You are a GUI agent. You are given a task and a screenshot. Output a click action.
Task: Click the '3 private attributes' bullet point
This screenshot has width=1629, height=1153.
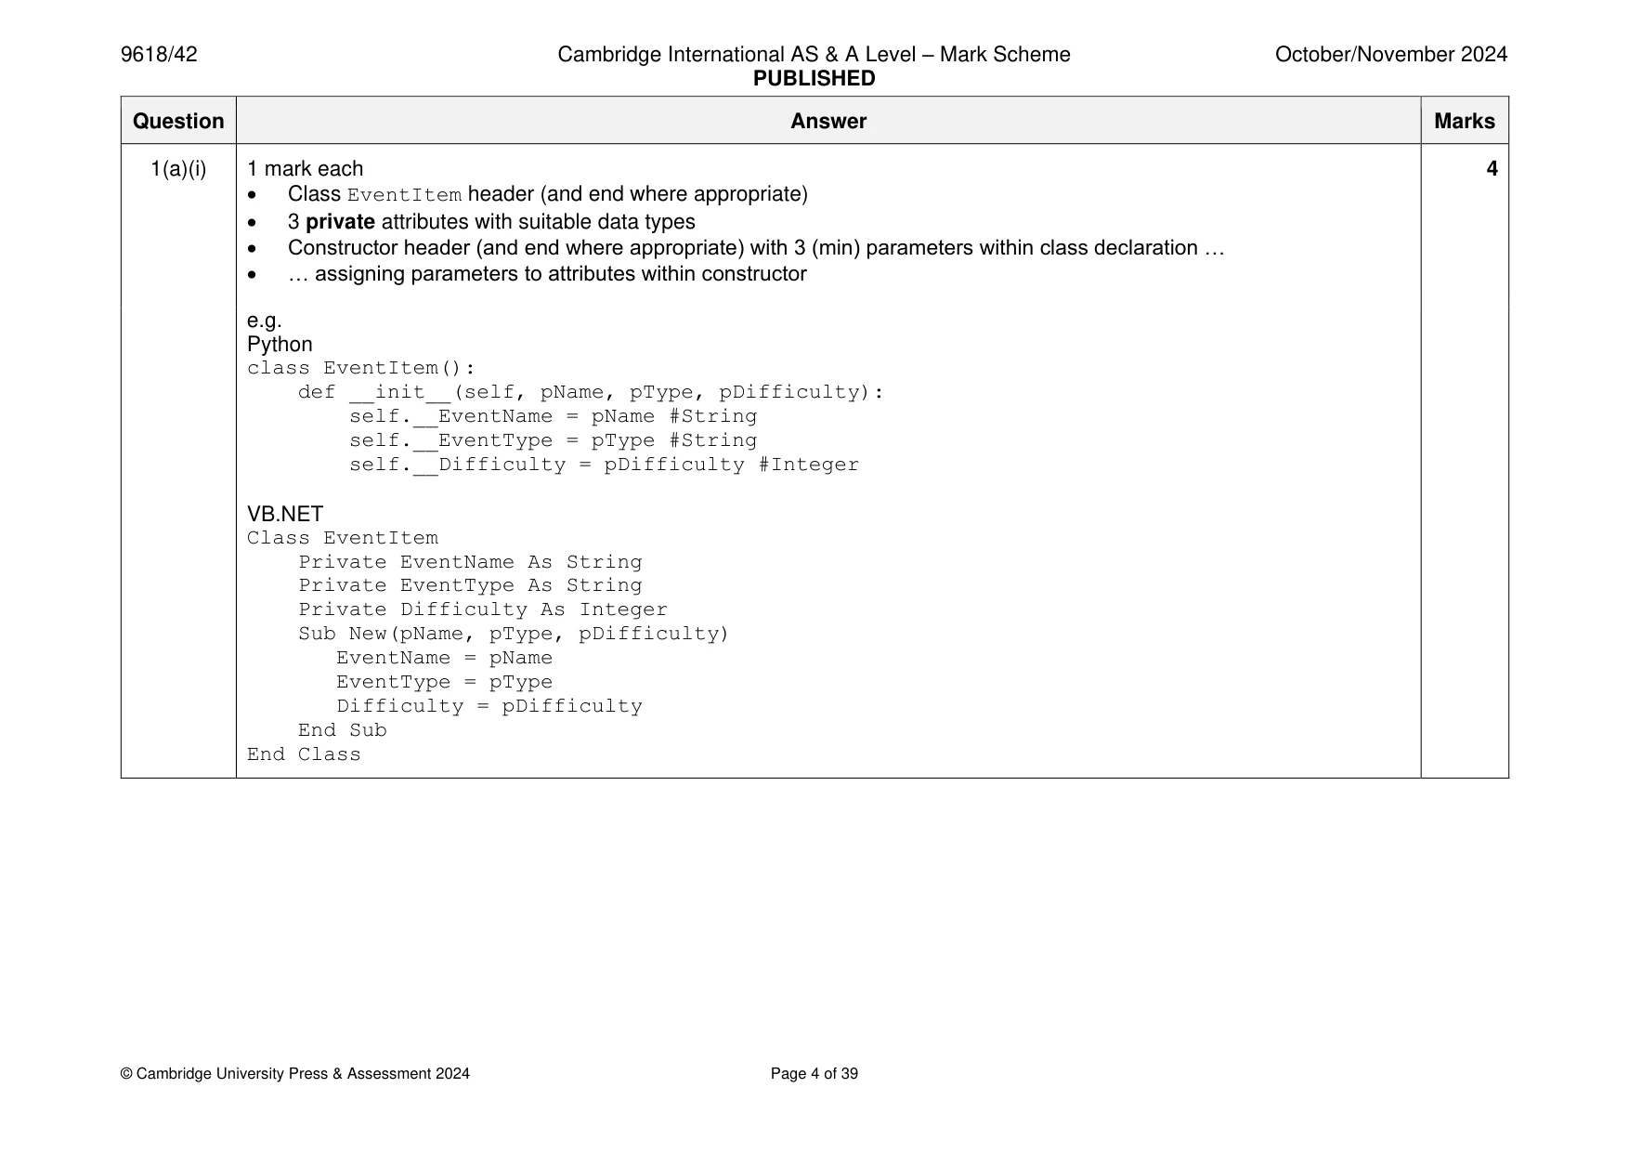491,222
